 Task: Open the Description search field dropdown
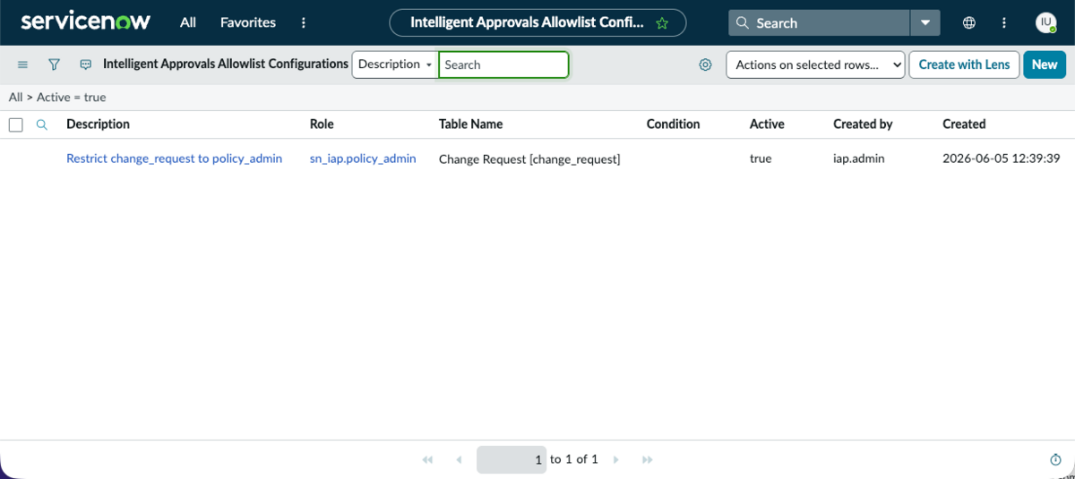coord(395,64)
